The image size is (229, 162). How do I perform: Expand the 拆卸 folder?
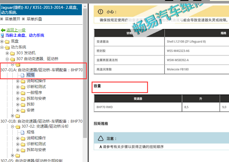(18, 104)
